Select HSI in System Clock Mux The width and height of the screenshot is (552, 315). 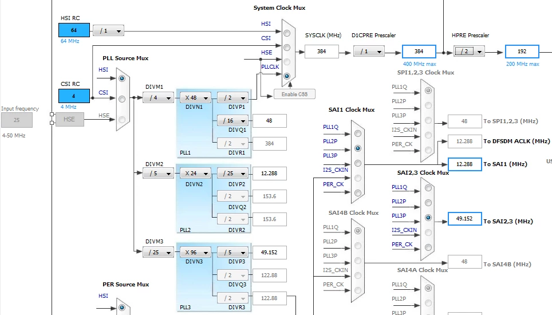click(287, 33)
